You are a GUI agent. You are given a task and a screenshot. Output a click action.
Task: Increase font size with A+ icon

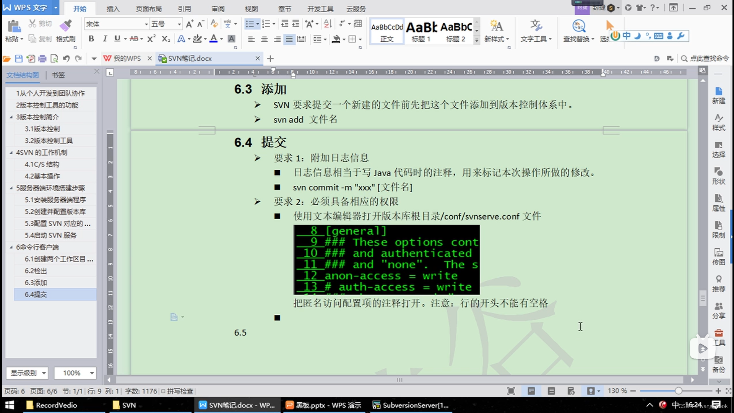(x=189, y=24)
